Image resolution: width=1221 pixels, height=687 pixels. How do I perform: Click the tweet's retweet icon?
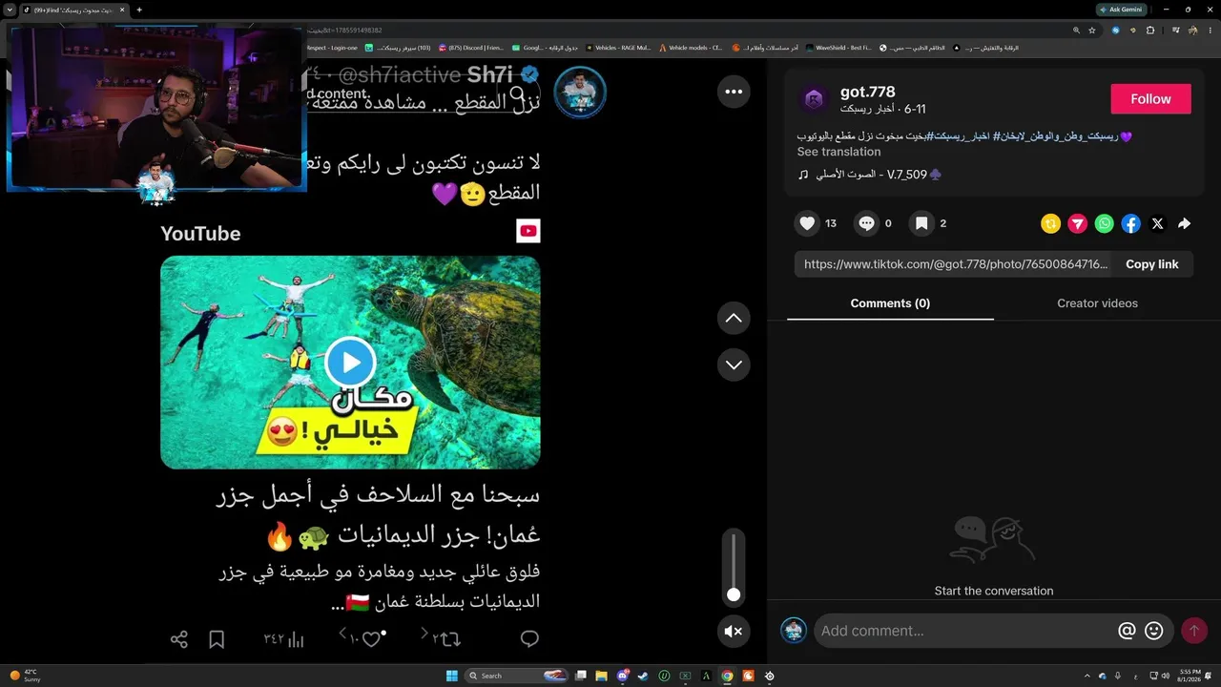(451, 639)
